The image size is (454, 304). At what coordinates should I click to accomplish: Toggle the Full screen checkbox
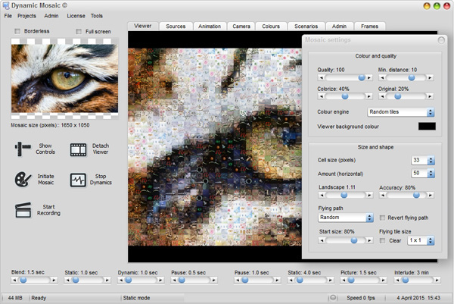coord(79,31)
